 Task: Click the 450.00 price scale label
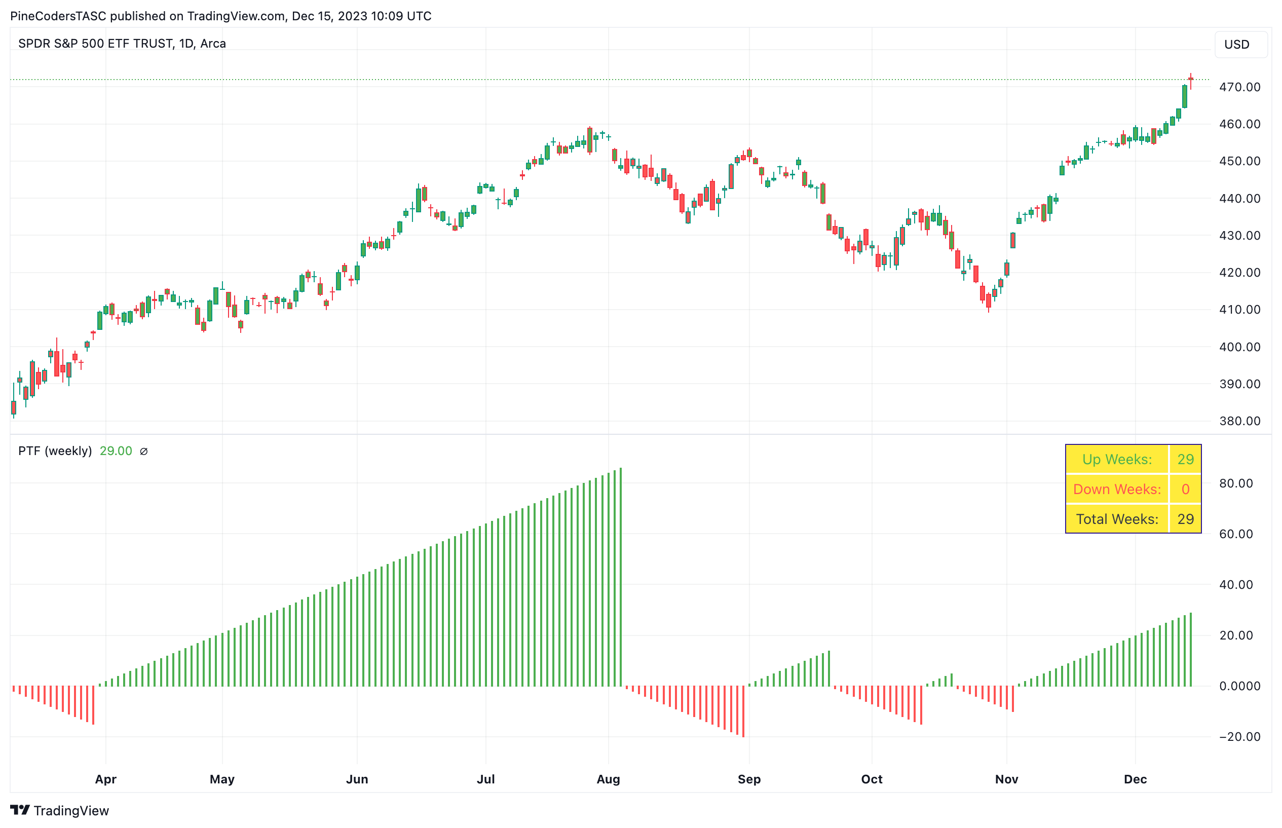coord(1239,161)
